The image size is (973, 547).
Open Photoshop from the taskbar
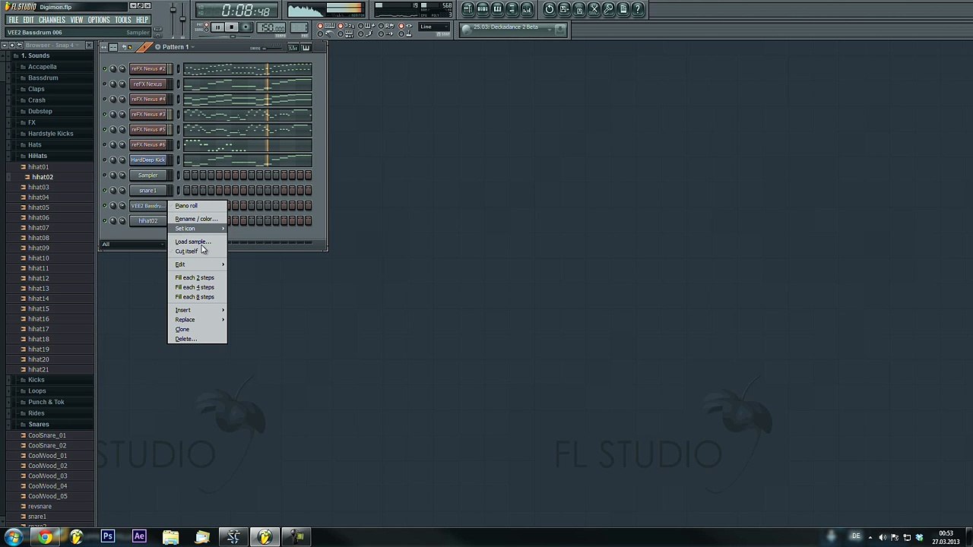tap(108, 537)
